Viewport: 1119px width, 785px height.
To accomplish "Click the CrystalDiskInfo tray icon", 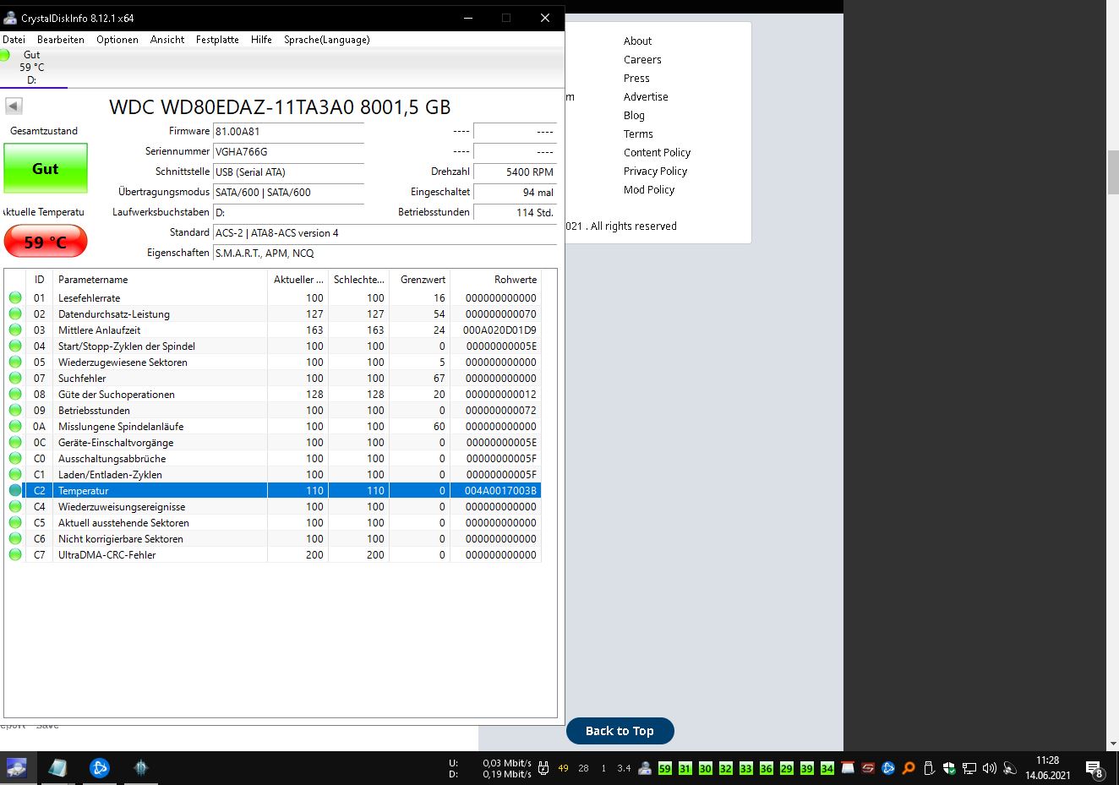I will coord(645,768).
